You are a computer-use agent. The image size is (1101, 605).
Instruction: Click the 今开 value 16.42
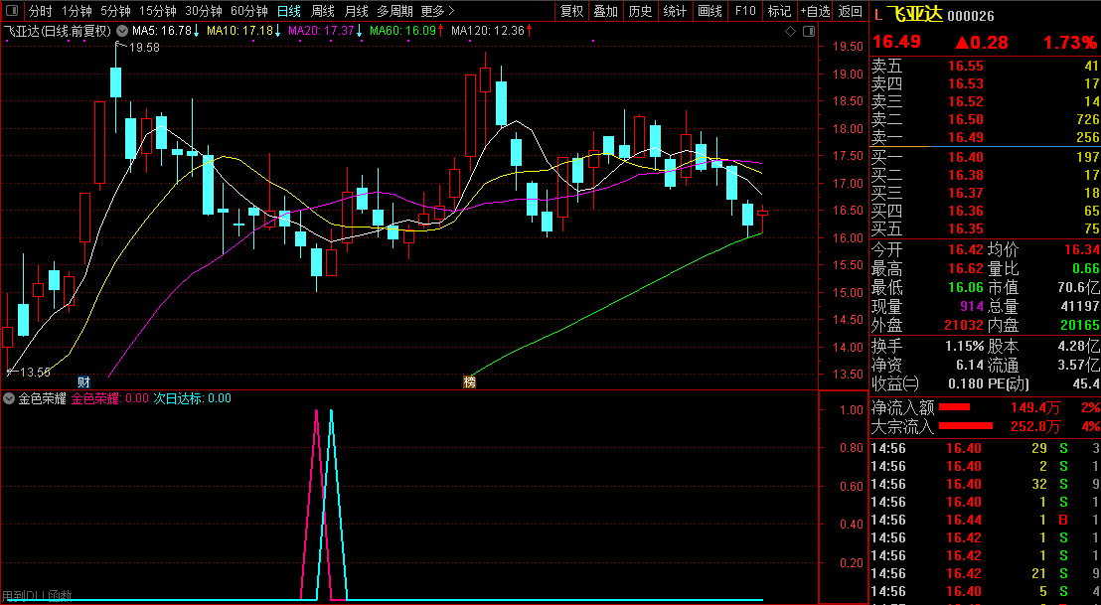pos(966,250)
